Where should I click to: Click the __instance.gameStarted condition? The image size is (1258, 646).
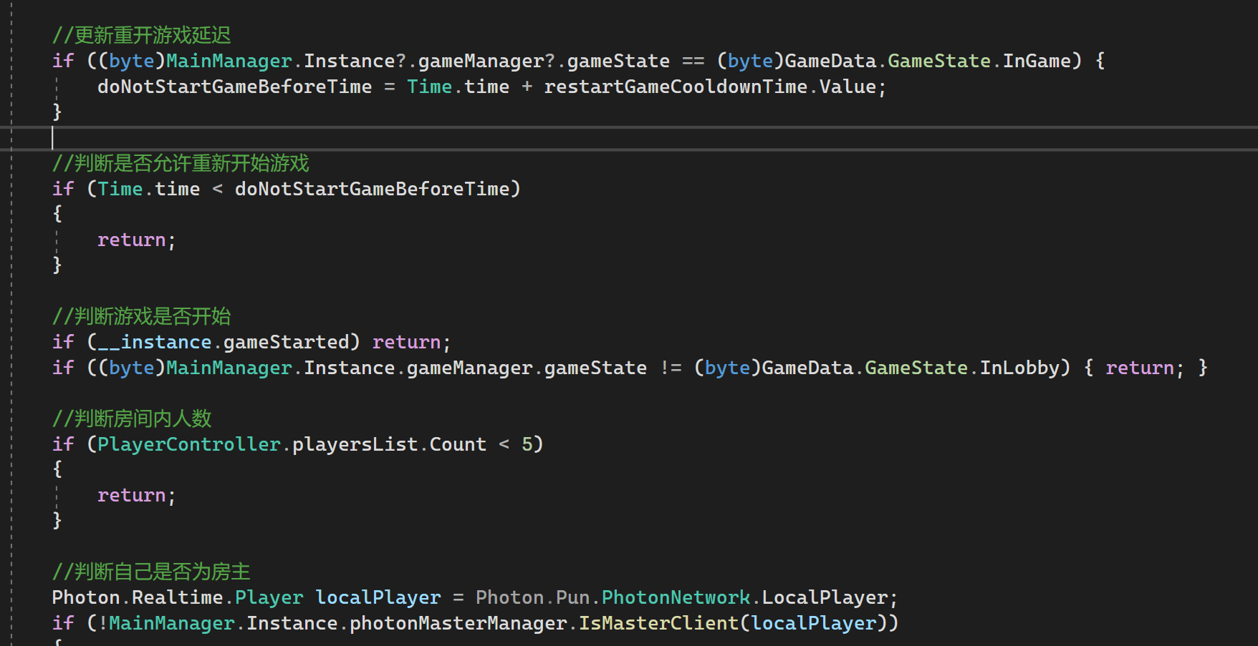click(222, 341)
